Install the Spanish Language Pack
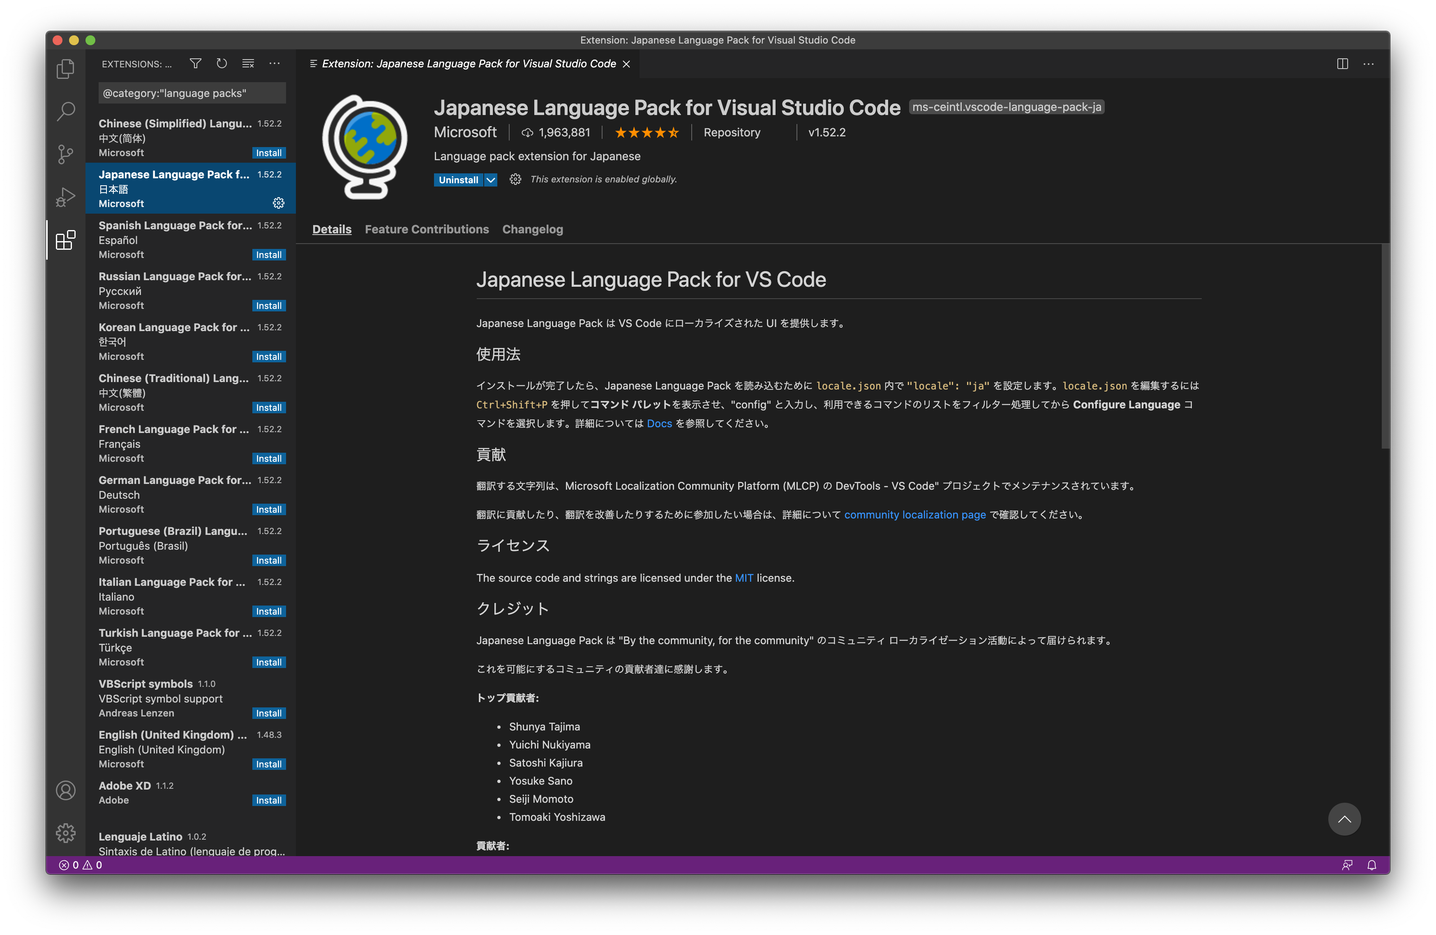The height and width of the screenshot is (935, 1436). [x=268, y=255]
